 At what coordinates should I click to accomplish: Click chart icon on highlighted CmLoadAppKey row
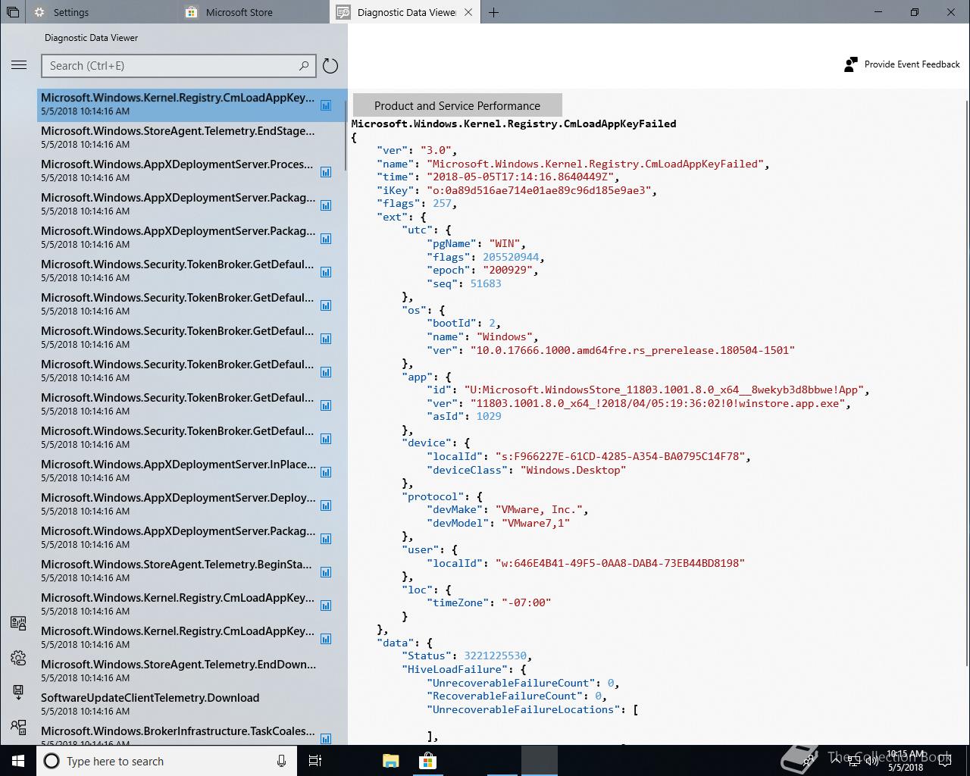pyautogui.click(x=326, y=105)
